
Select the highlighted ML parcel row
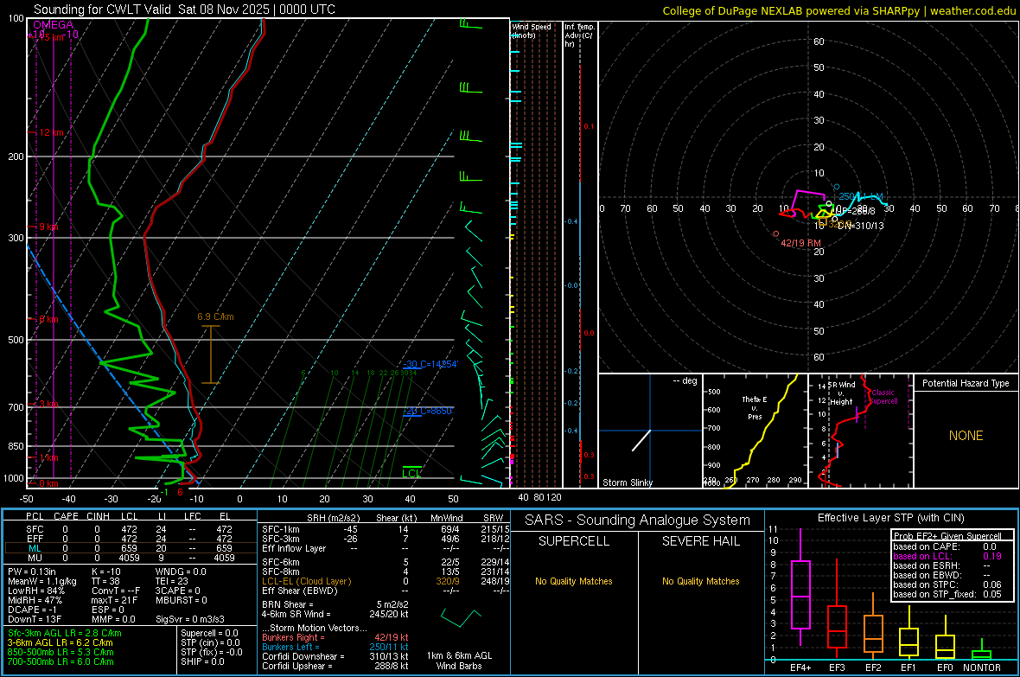pos(130,548)
